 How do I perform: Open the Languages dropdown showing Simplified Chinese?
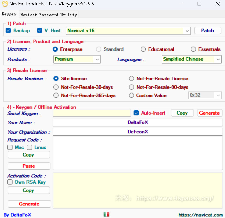pos(218,59)
